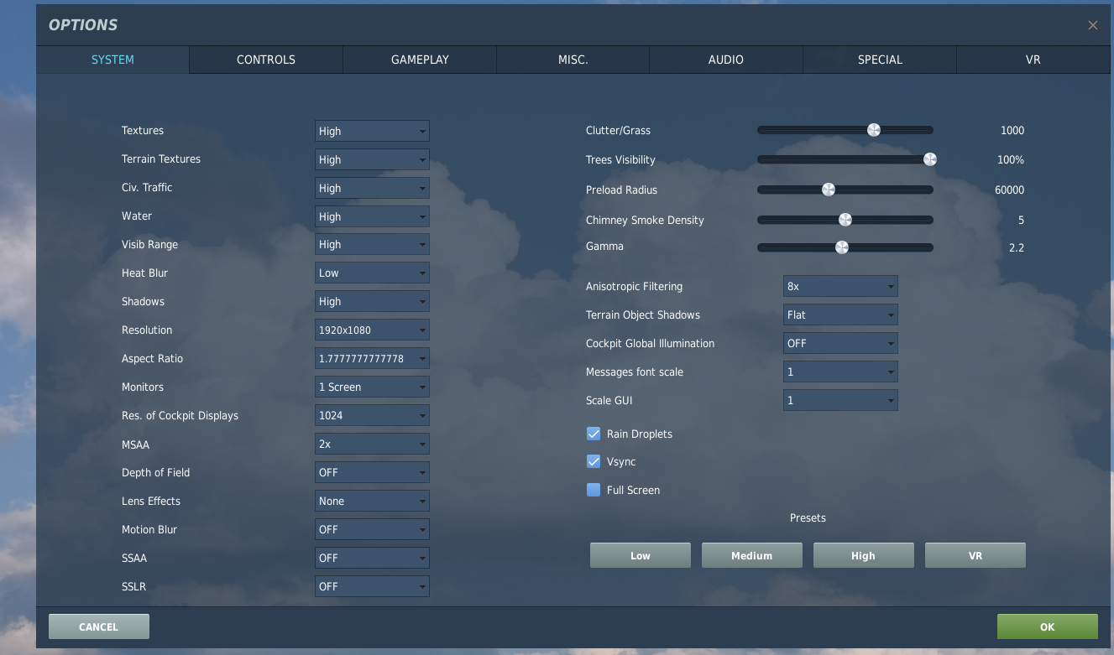Enable the Full Screen checkbox
The image size is (1114, 655).
594,490
